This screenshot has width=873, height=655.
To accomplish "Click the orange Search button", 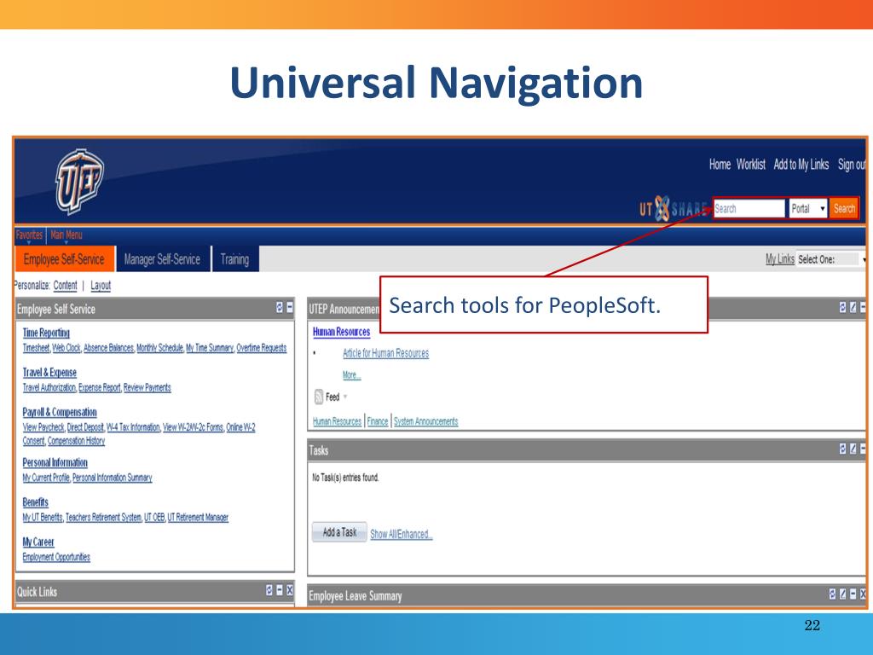I will click(x=844, y=209).
